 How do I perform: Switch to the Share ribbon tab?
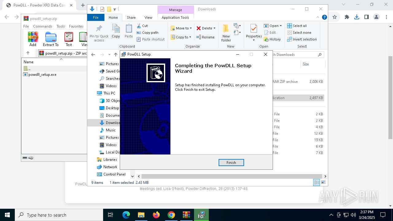coord(131,17)
